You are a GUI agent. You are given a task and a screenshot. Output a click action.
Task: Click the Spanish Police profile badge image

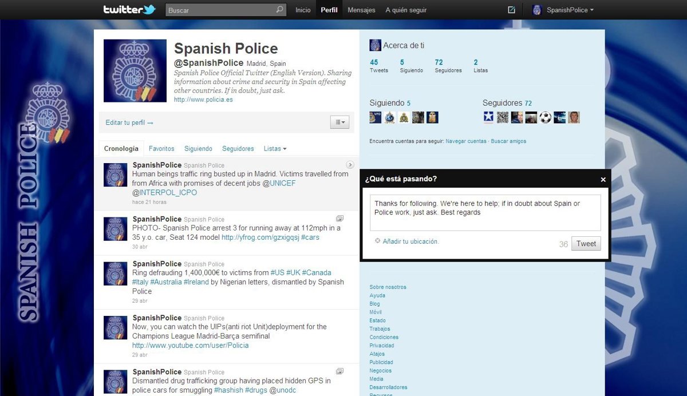click(135, 71)
